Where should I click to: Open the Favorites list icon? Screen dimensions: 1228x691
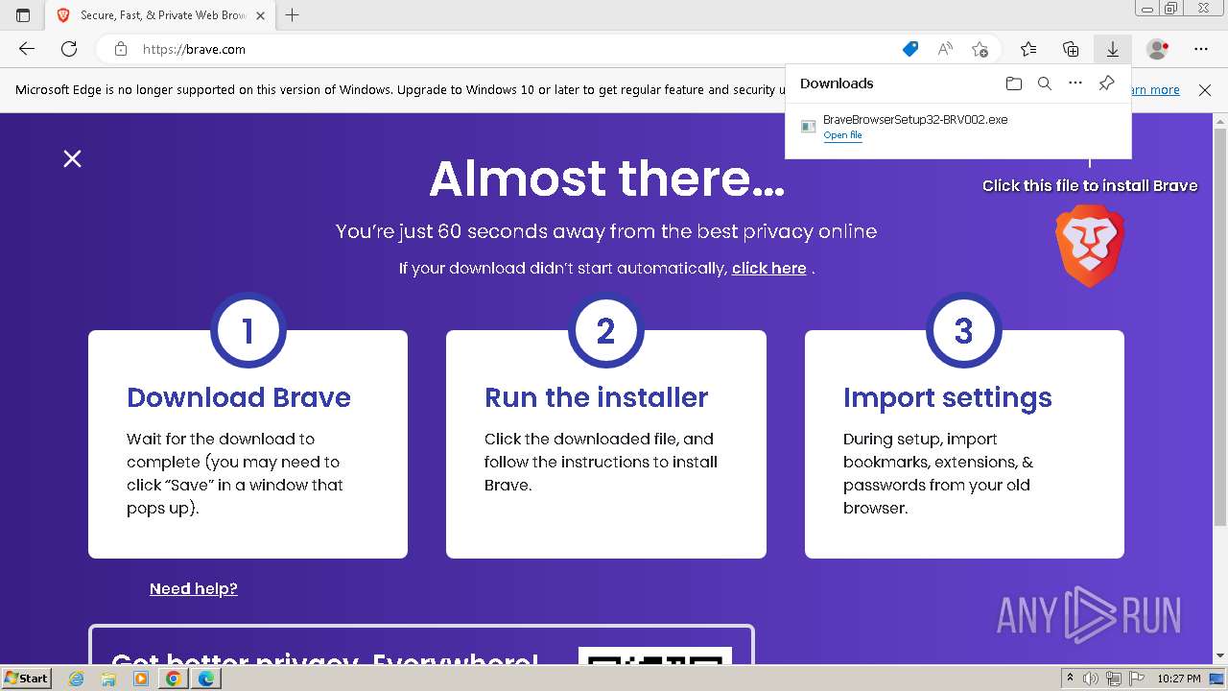point(1028,49)
